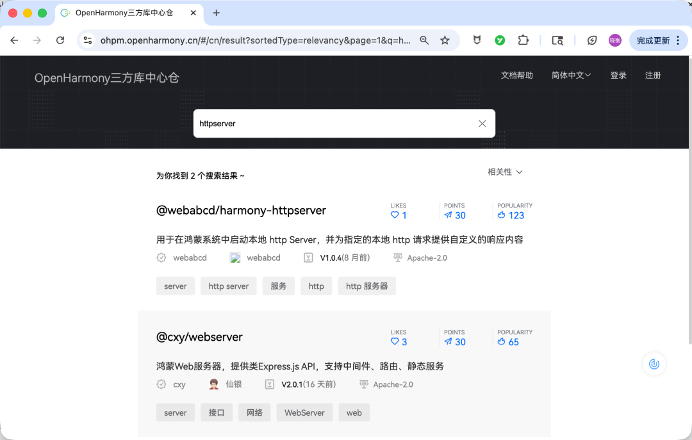Open the shield extension icon in toolbar
This screenshot has width=692, height=440.
tap(477, 40)
